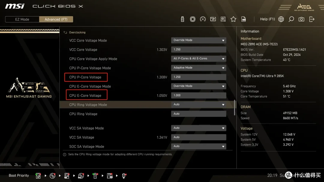Open the hardware monitor board icon

pos(223,19)
